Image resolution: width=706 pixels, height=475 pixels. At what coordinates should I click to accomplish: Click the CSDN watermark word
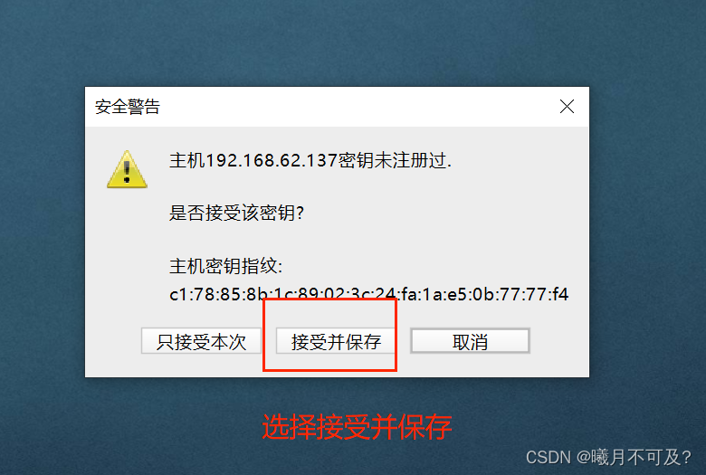548,458
